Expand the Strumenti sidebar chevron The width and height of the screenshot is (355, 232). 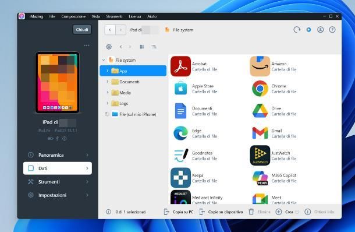[87, 182]
